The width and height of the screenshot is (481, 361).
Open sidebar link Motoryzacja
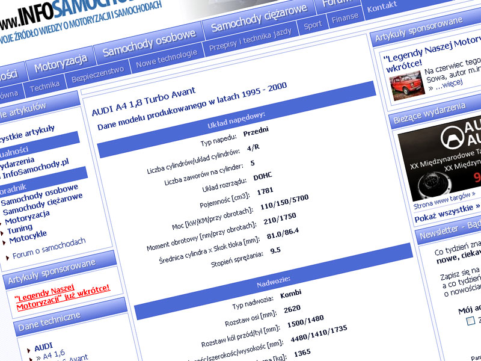point(27,217)
